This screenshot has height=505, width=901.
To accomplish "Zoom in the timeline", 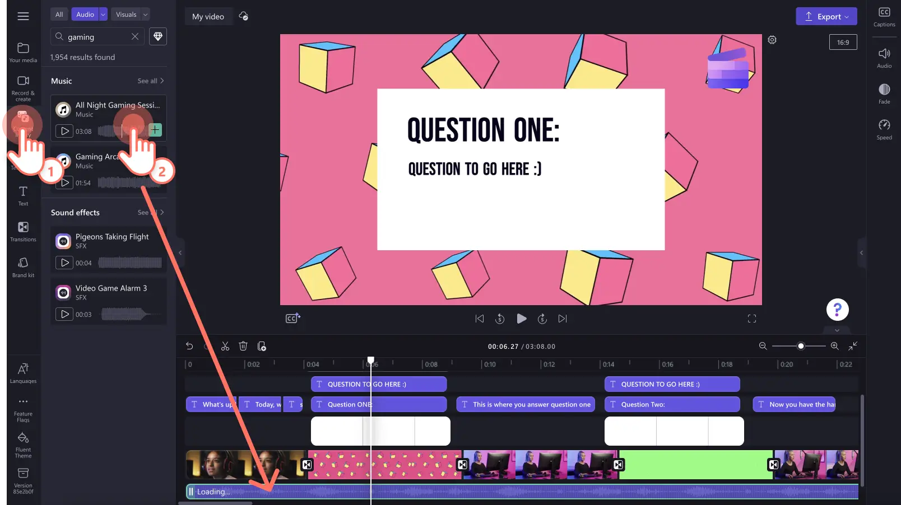I will (x=835, y=346).
